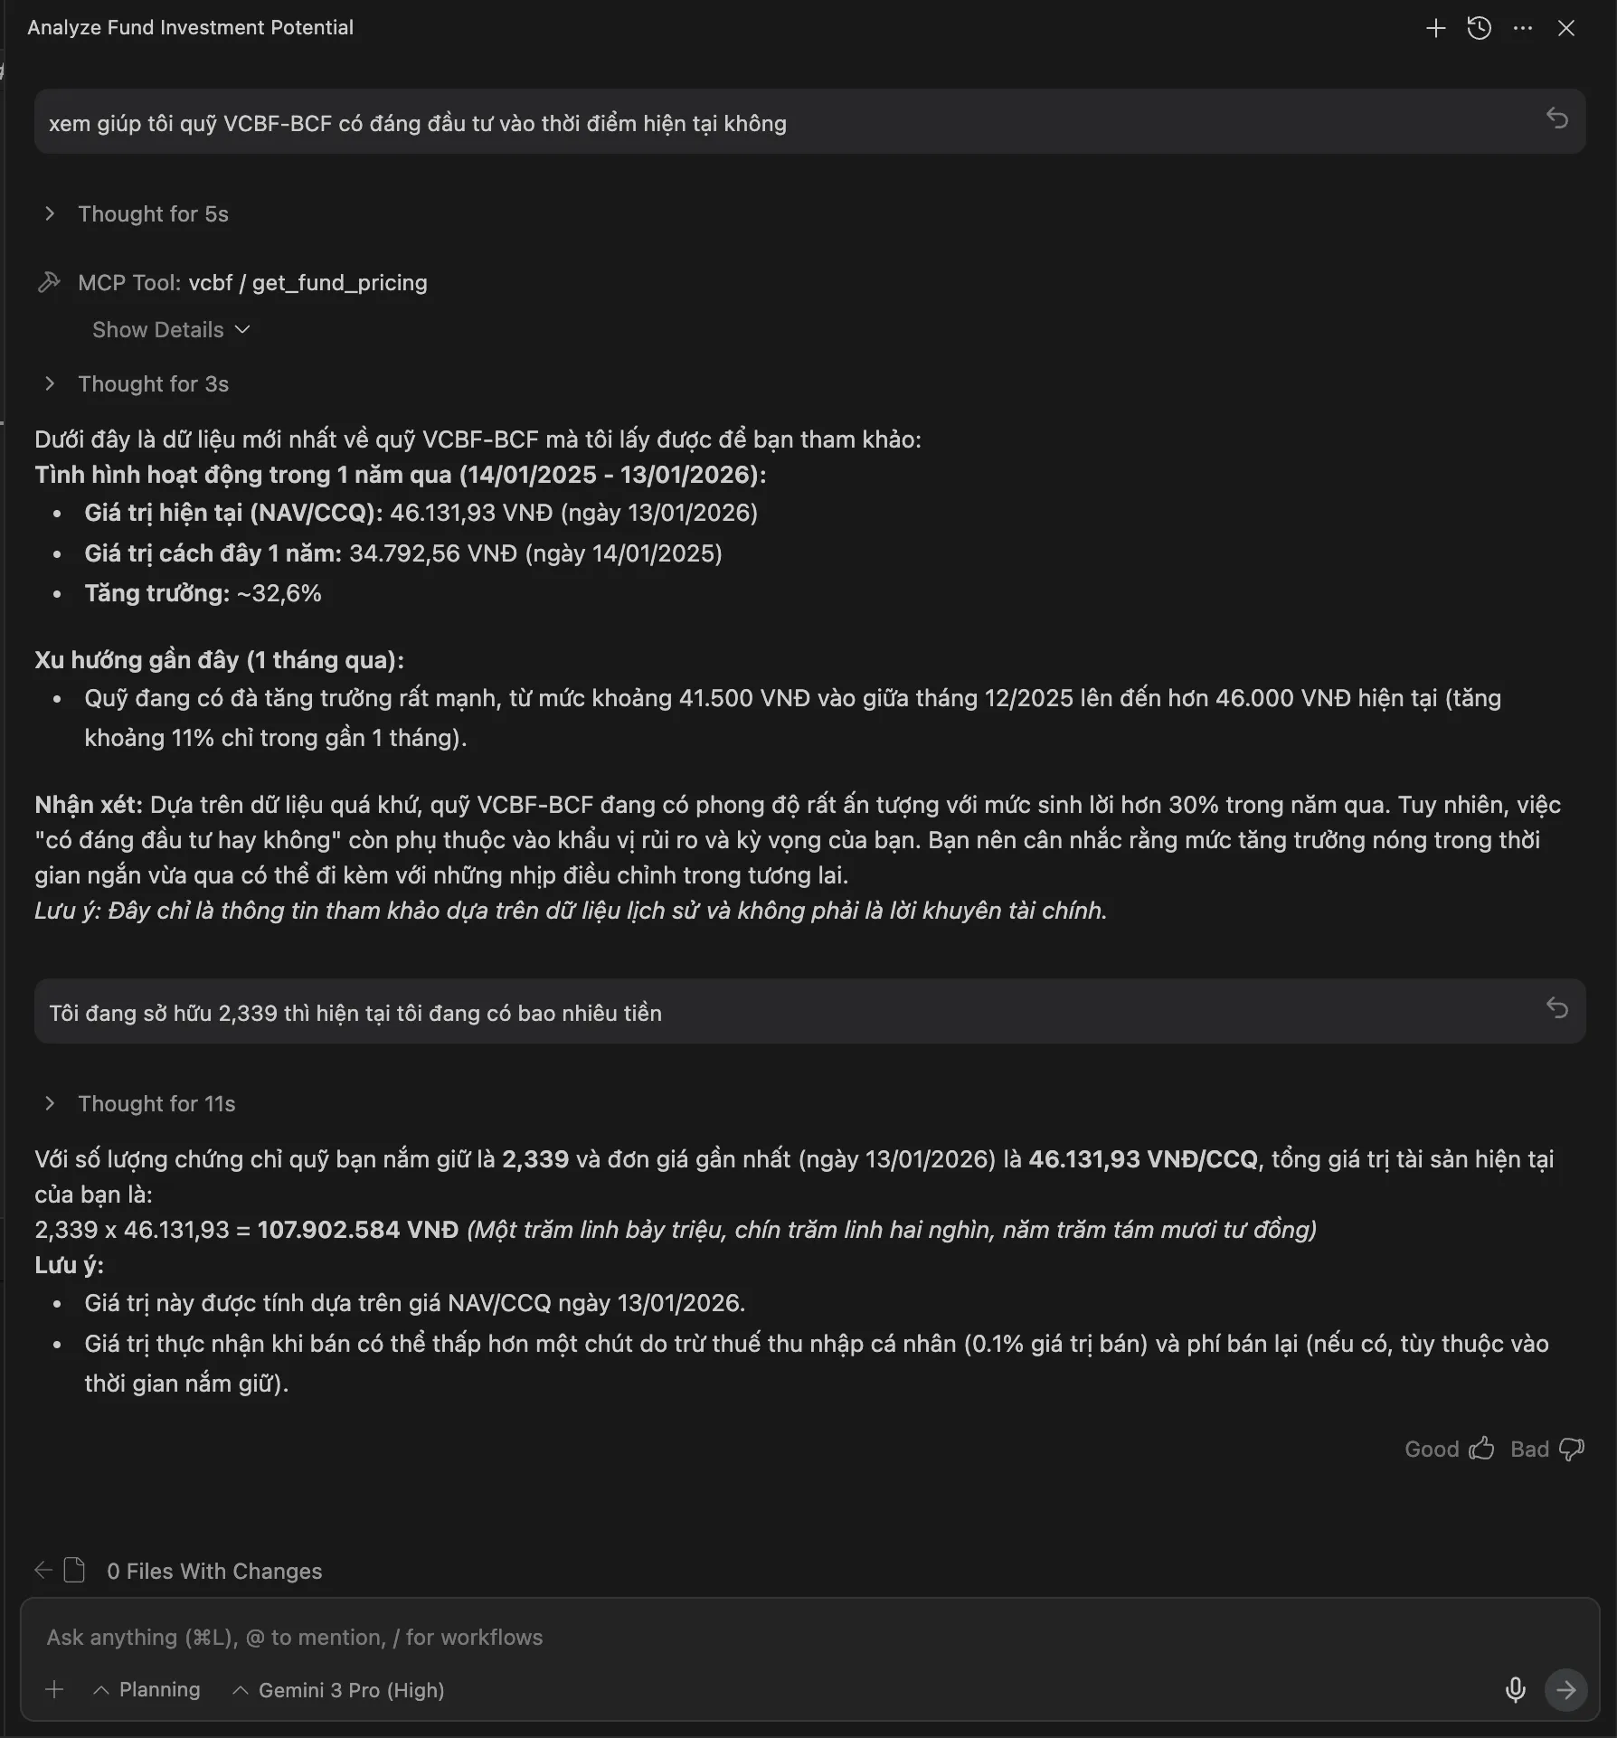The image size is (1617, 1738).
Task: Send message with arrow button
Action: [1565, 1689]
